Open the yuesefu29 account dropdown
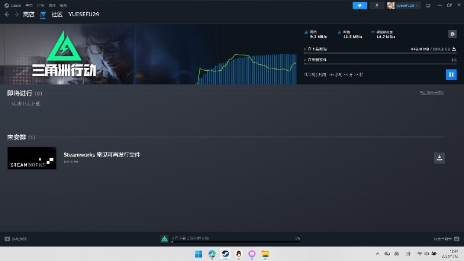Screen dimensions: 464x261 click(x=404, y=5)
